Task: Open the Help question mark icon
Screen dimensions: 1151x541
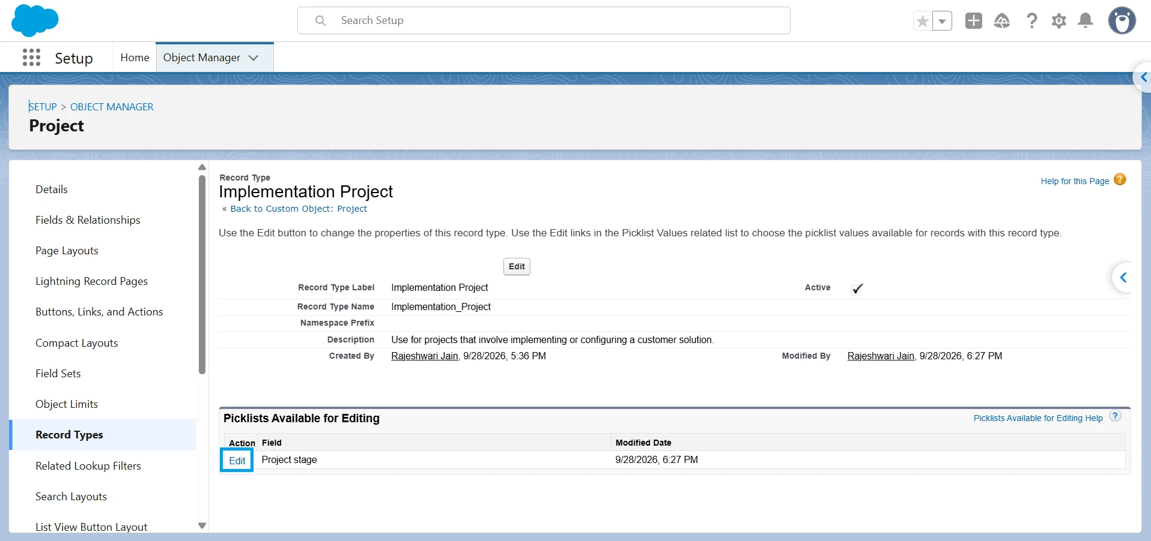Action: (1031, 21)
